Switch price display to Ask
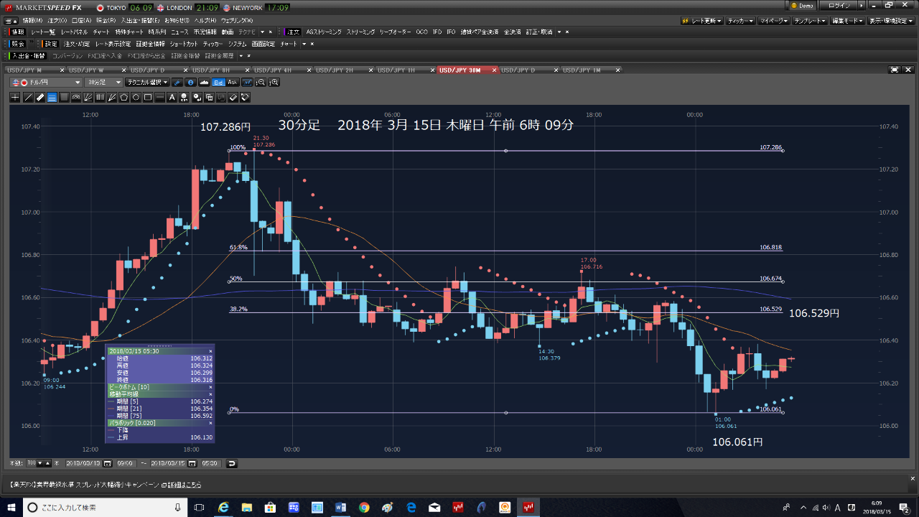The height and width of the screenshot is (517, 919). [233, 83]
